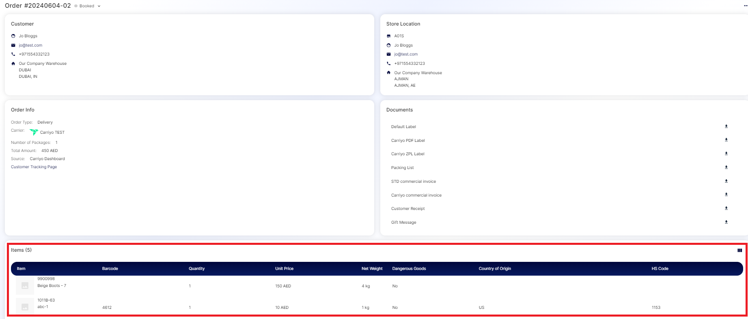This screenshot has height=319, width=748.
Task: Download the Packing List document
Action: (726, 167)
